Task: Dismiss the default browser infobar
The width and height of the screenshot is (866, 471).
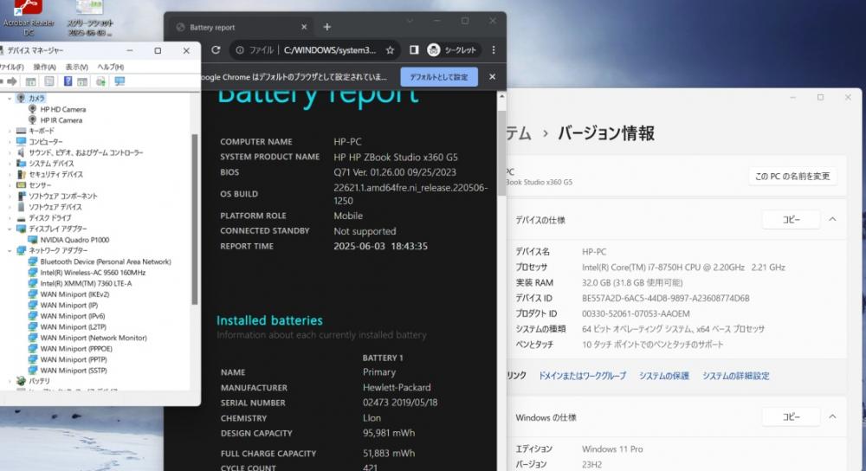Action: coord(492,77)
